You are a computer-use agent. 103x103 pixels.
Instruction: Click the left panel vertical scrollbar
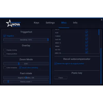[50, 66]
